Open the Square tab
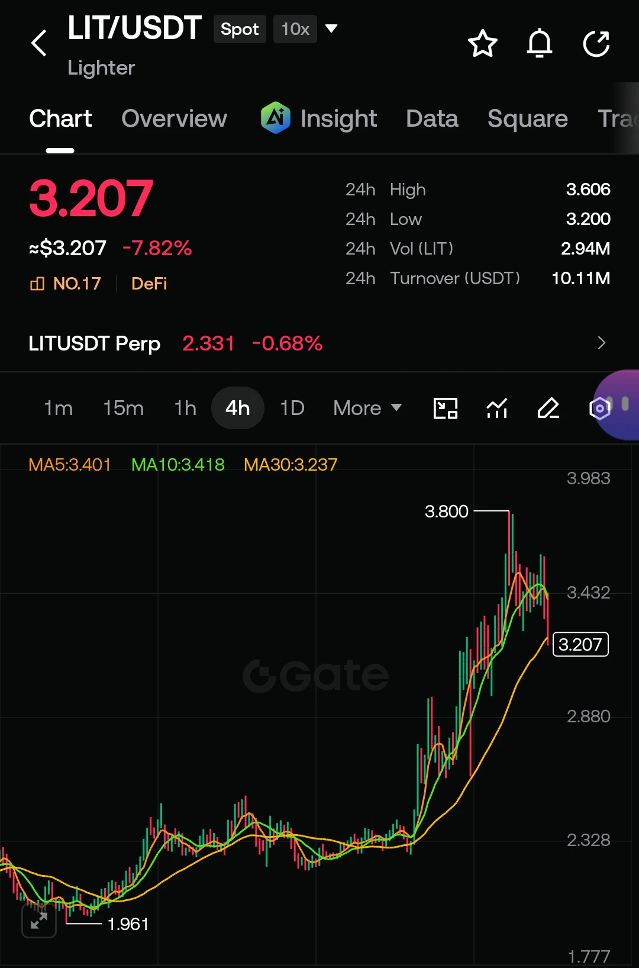The image size is (639, 968). pyautogui.click(x=528, y=119)
